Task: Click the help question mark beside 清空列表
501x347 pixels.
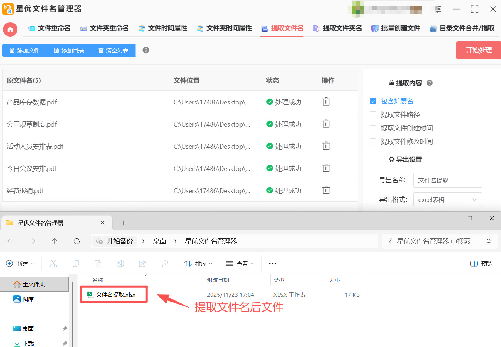Action: [145, 50]
